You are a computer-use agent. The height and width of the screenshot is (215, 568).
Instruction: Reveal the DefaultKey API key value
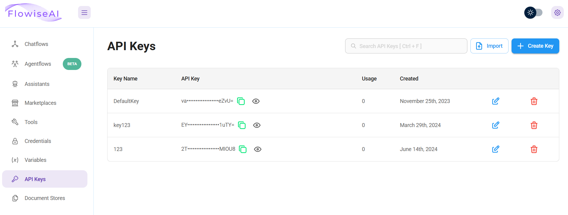256,101
